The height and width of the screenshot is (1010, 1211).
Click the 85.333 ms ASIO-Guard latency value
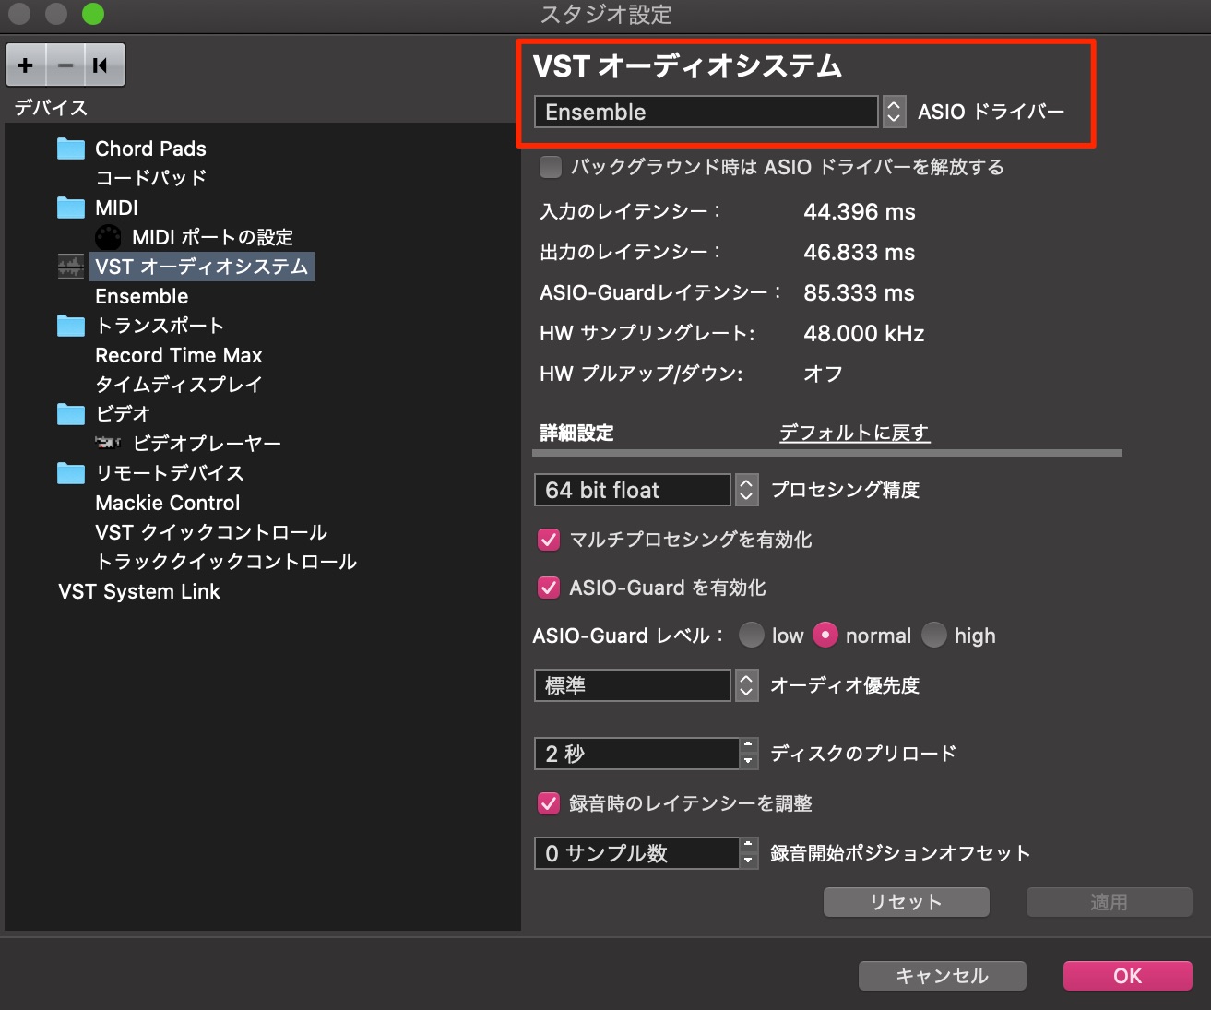(860, 293)
